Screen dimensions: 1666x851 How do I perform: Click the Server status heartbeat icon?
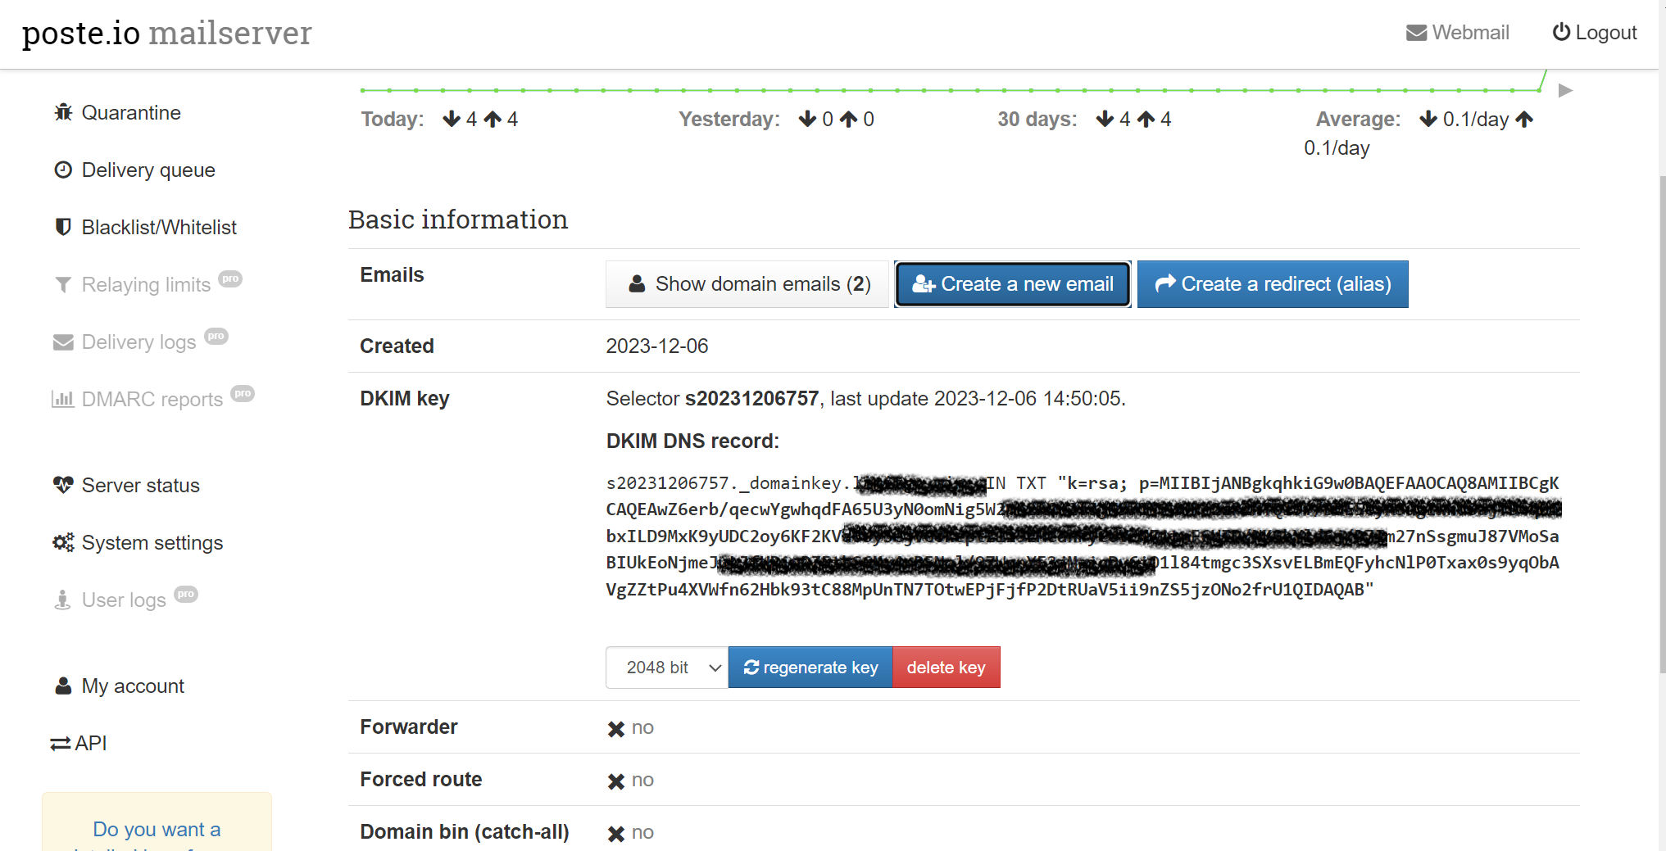(x=63, y=485)
